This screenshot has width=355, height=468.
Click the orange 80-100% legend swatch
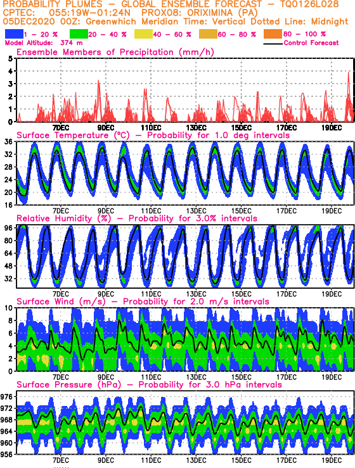tap(273, 34)
